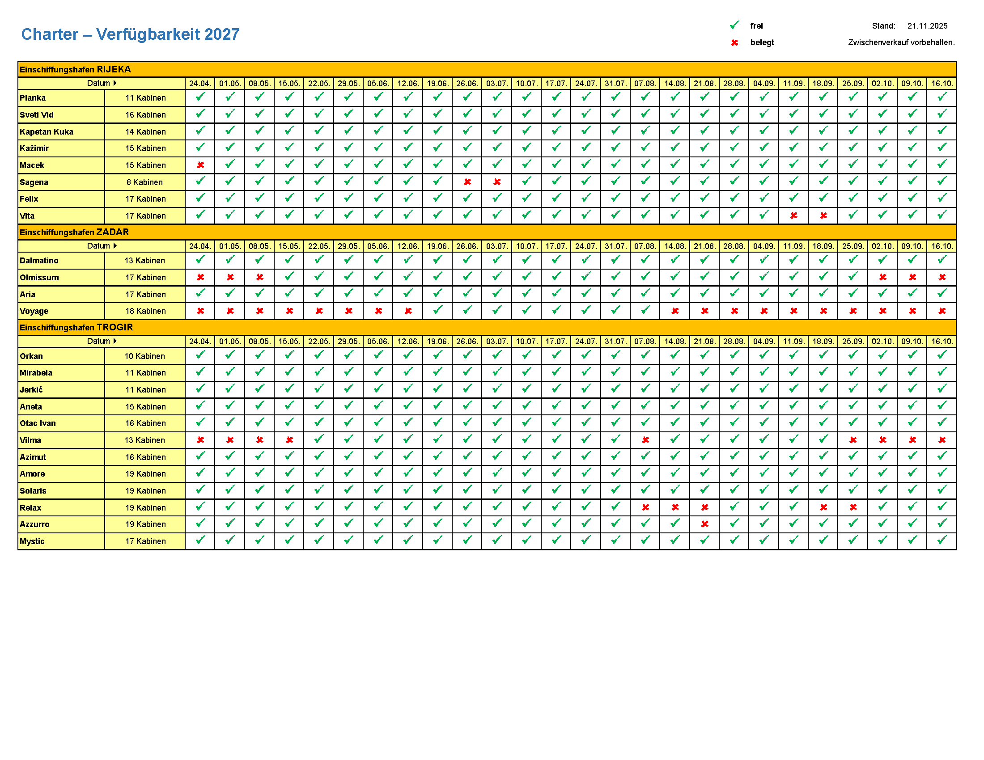Click Voyage's green checkmark on 19.06.
Screen dimensions: 984x760
tap(437, 310)
